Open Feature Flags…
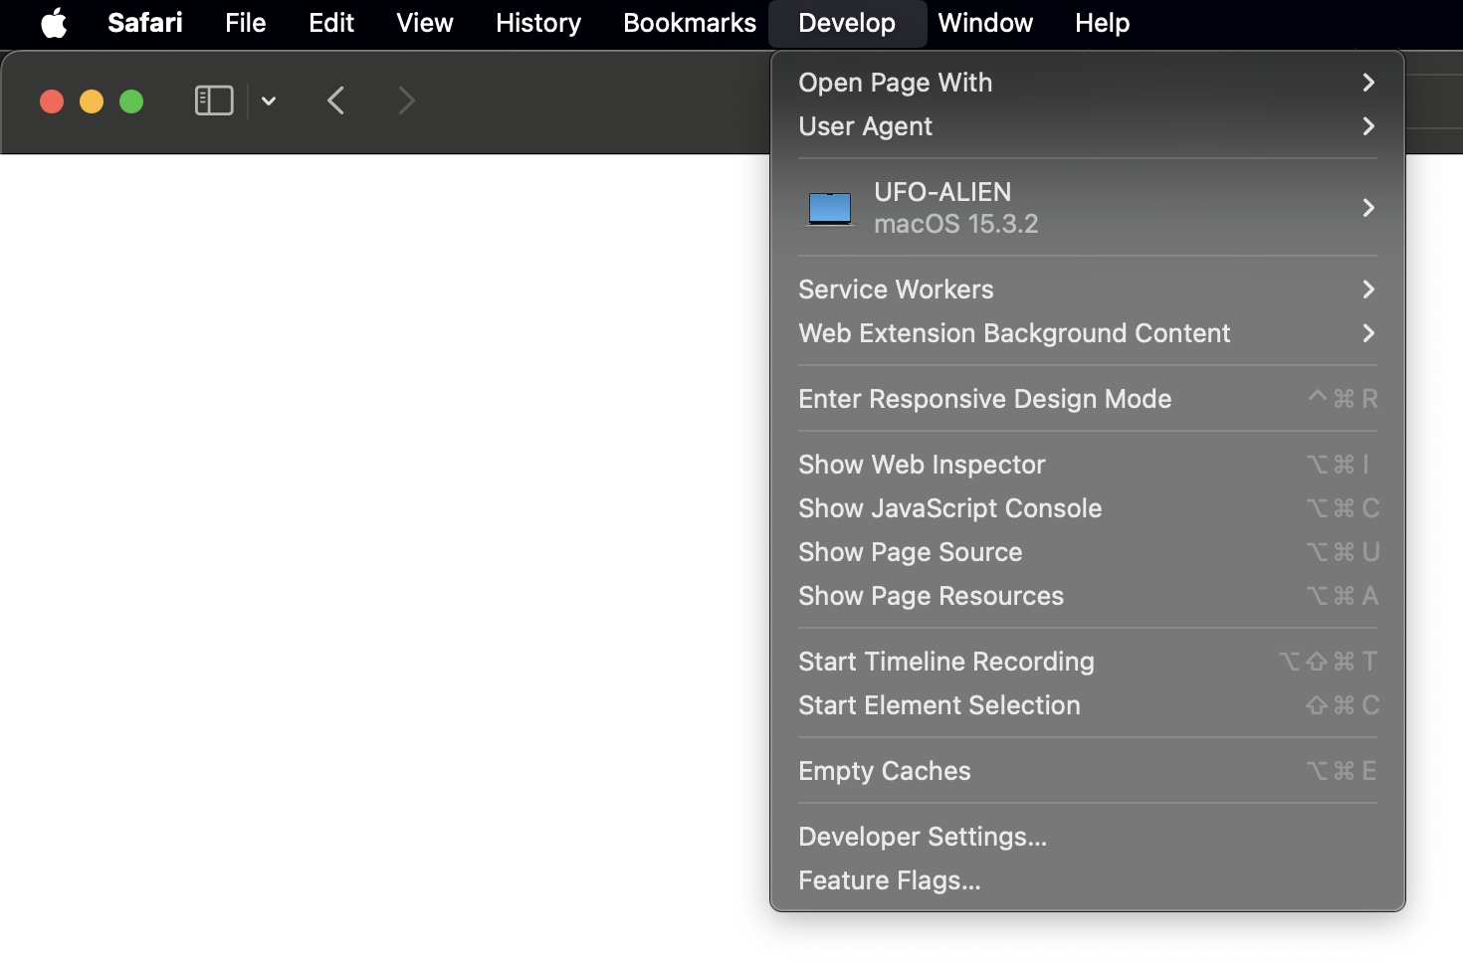The image size is (1463, 967). (x=1088, y=880)
